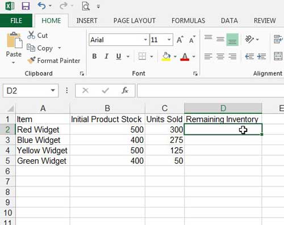Save the workbook with the floppy disk icon
Image resolution: width=284 pixels, height=225 pixels.
point(26,6)
